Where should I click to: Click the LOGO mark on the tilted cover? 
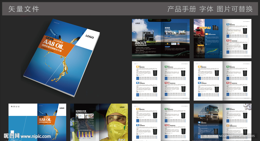[90, 37]
